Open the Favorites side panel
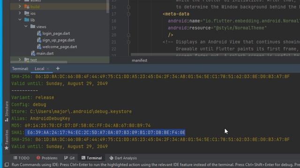300x168 pixels. (7, 140)
